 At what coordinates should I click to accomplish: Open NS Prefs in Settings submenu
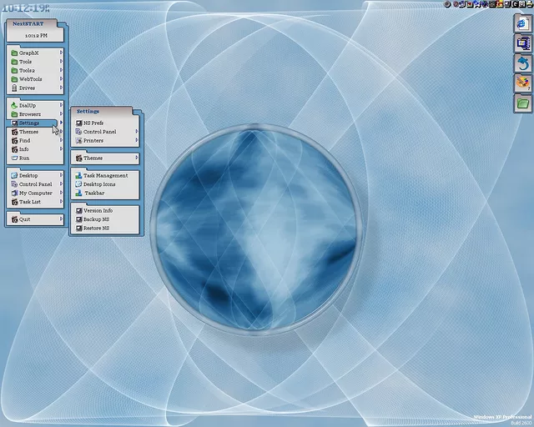pyautogui.click(x=93, y=123)
